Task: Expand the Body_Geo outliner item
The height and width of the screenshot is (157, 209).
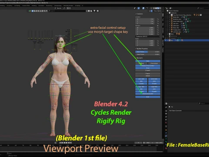Action: (x=170, y=17)
